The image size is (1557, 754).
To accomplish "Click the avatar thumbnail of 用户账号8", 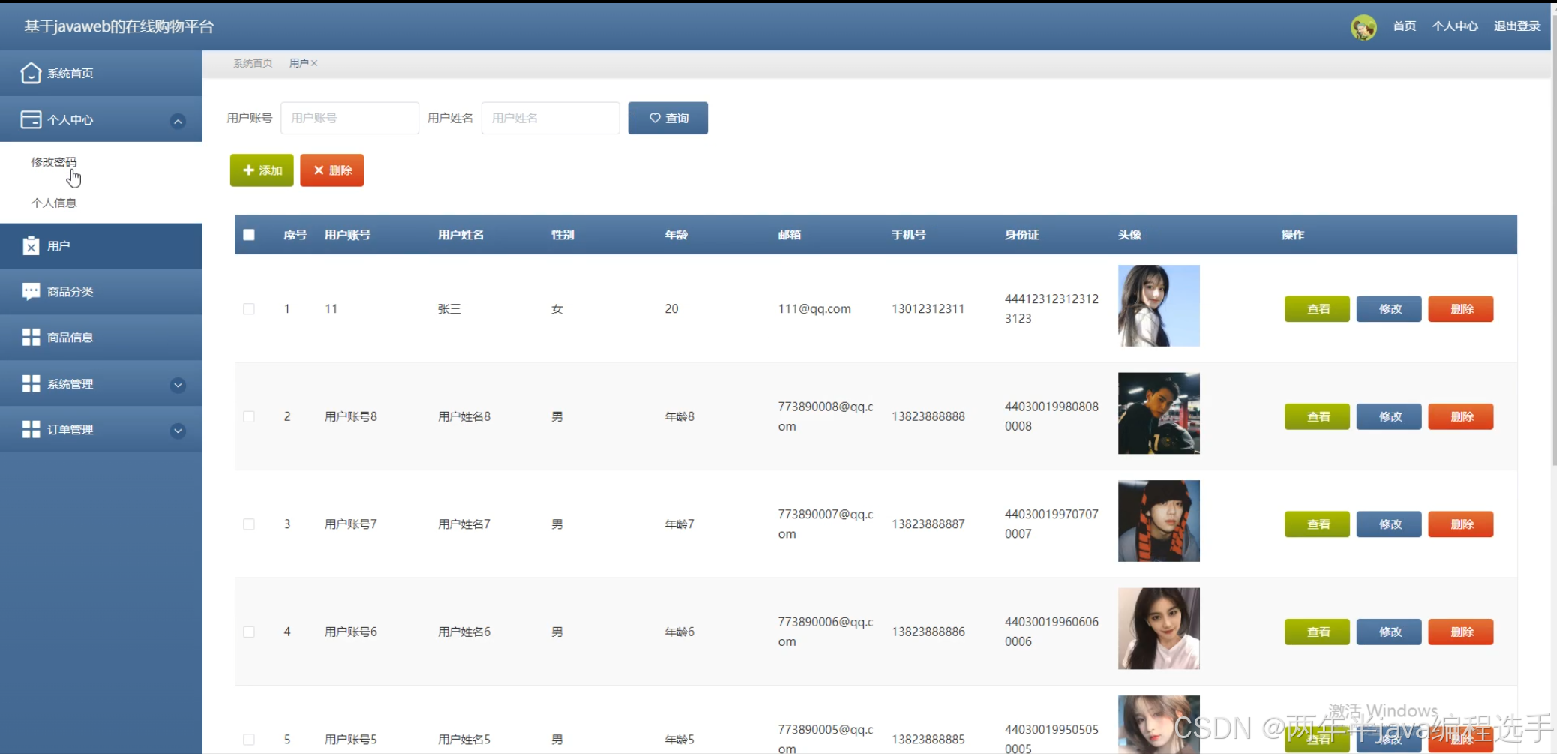I will (1159, 413).
